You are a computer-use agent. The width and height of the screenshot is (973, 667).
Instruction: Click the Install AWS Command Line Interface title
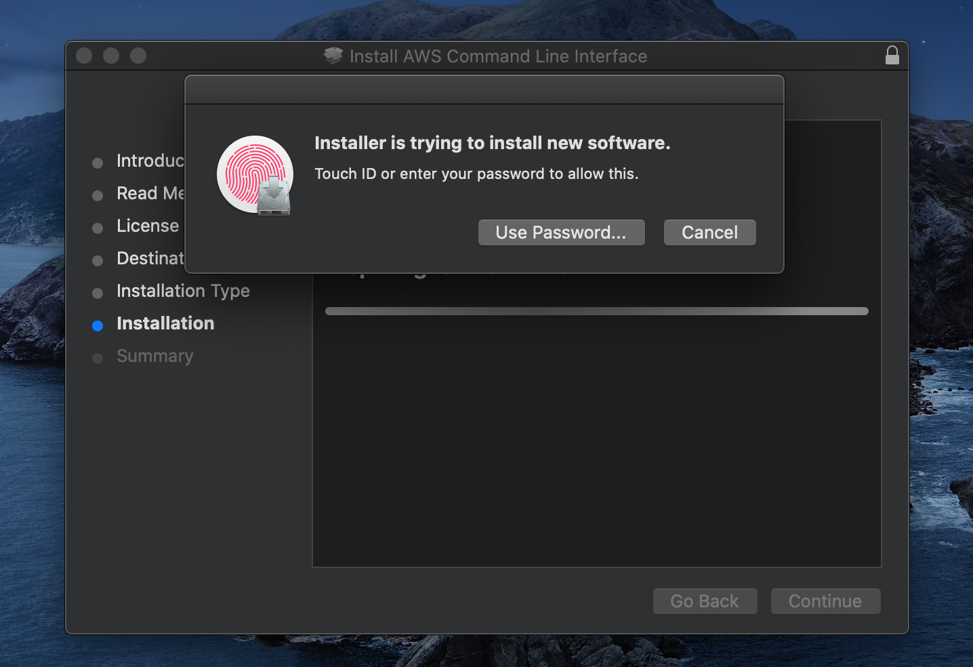coord(498,56)
